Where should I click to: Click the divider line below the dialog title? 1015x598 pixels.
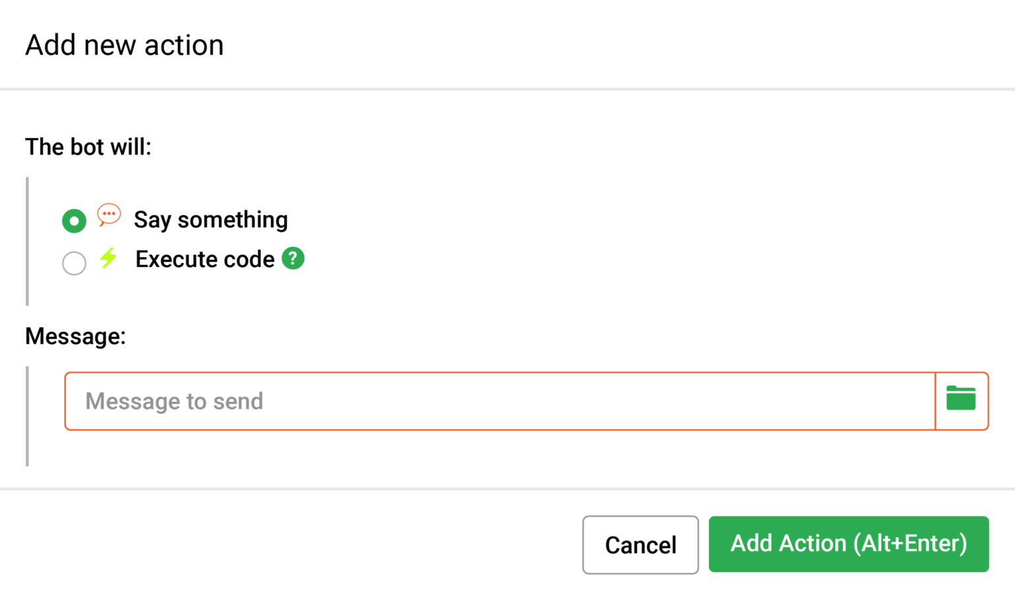(x=507, y=89)
